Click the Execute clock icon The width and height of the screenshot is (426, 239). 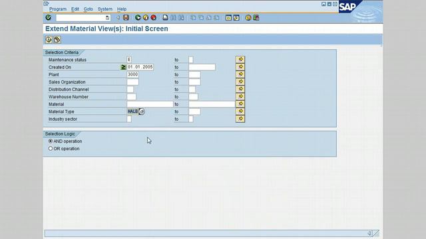(49, 40)
